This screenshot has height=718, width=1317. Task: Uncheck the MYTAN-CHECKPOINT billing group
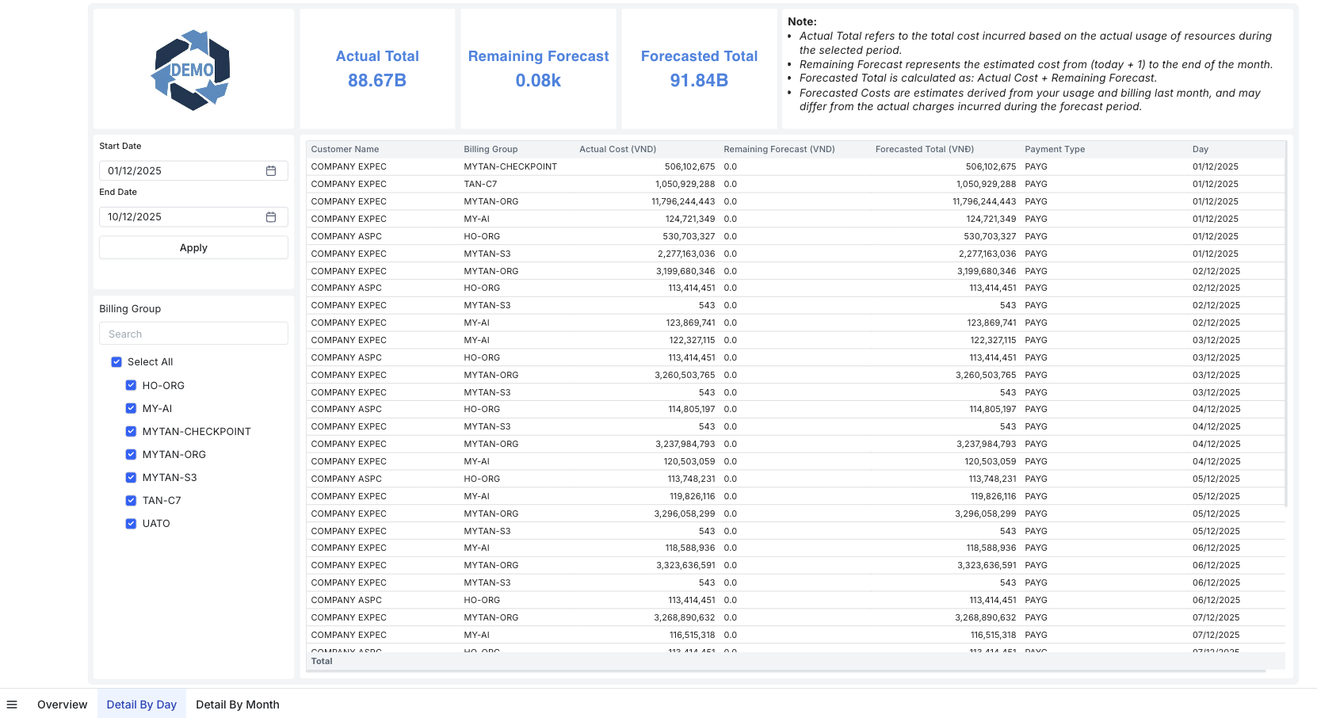tap(131, 432)
